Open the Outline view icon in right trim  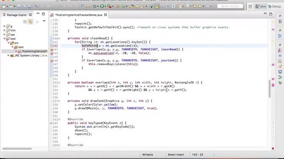pyautogui.click(x=280, y=36)
